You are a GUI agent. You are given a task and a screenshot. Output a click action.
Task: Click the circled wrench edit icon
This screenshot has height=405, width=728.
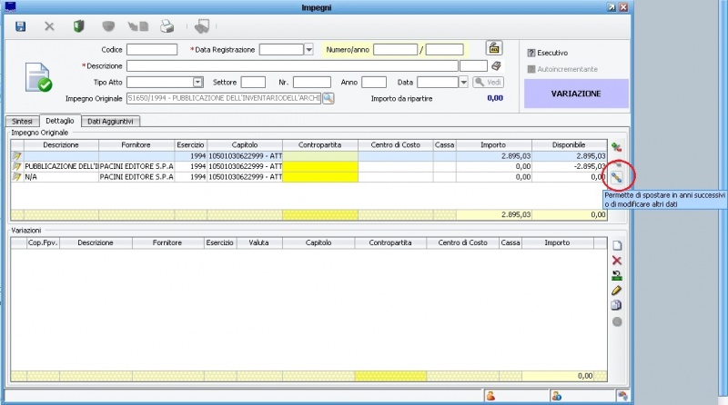click(617, 176)
